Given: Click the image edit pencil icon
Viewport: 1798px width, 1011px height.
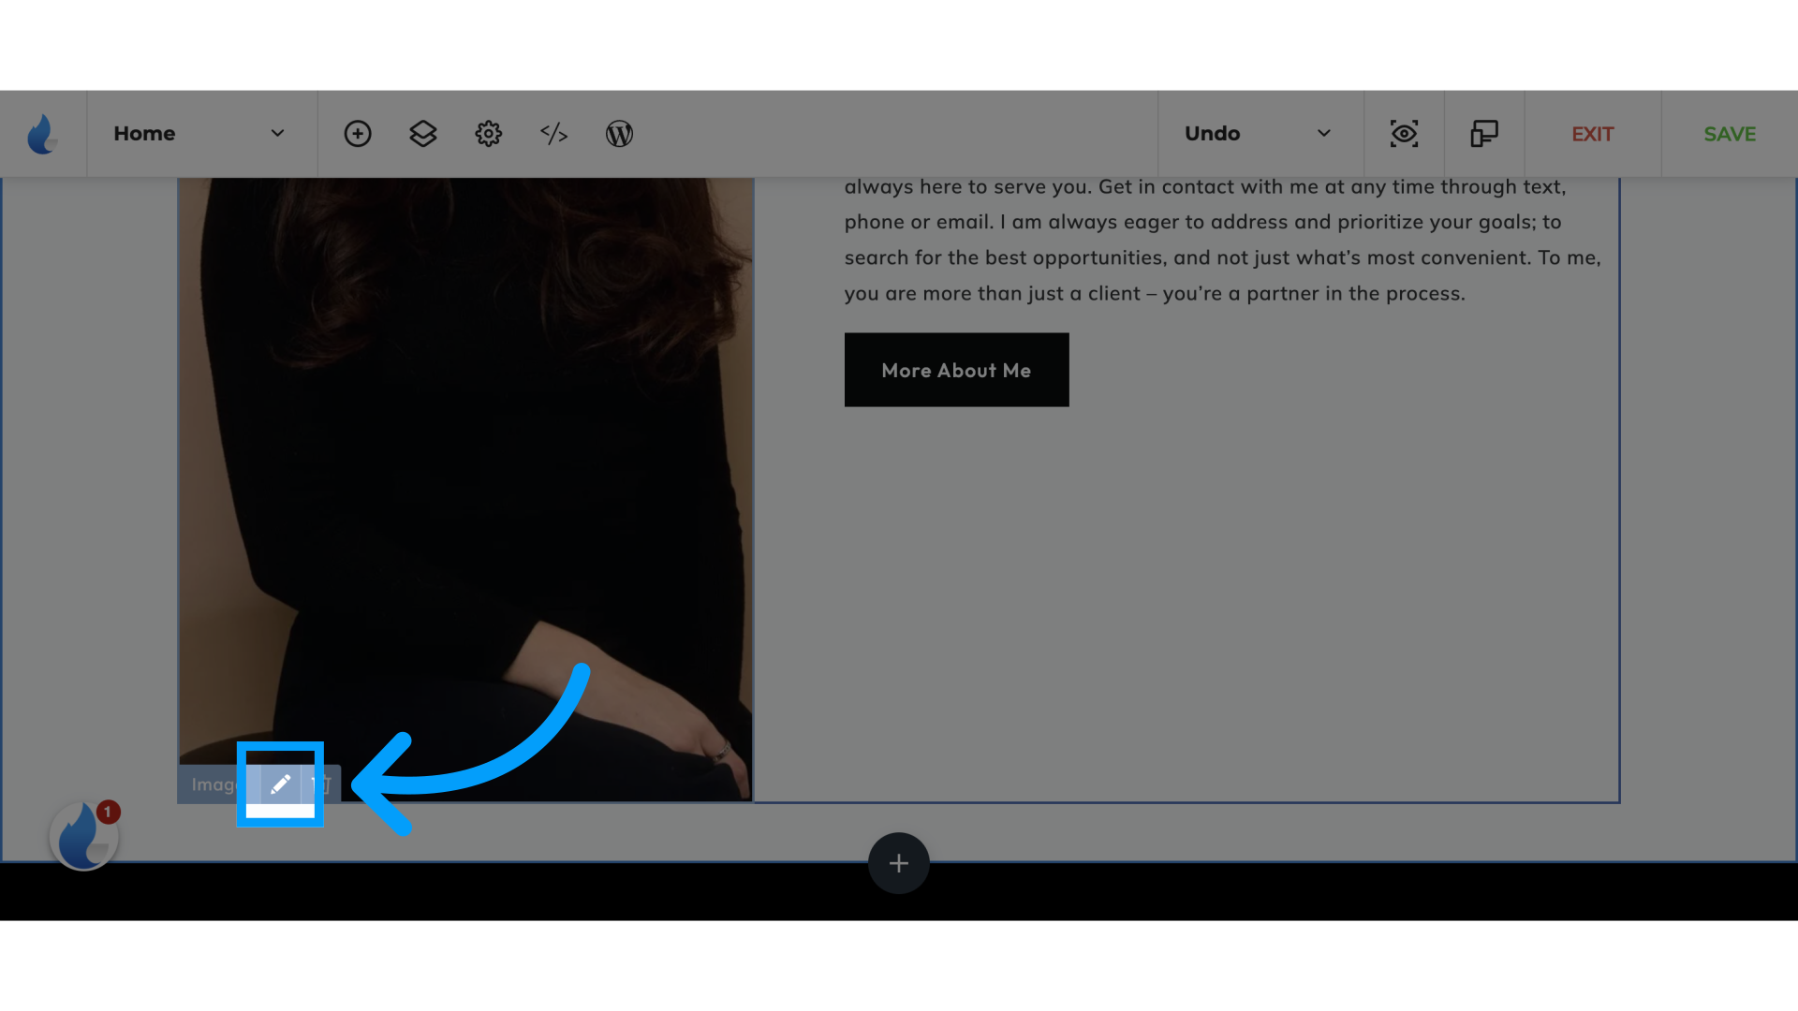Looking at the screenshot, I should pos(280,783).
